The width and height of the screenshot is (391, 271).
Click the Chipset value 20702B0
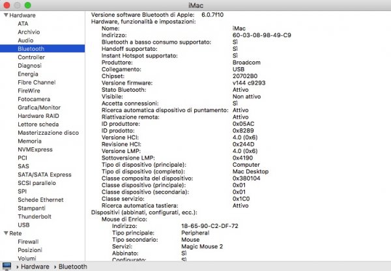click(245, 76)
